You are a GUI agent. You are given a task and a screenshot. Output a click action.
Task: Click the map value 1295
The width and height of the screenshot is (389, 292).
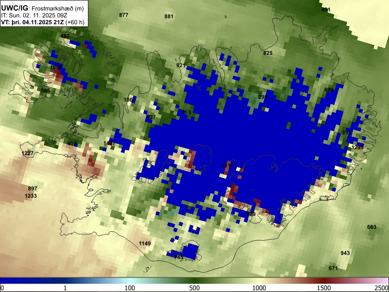tap(357, 147)
